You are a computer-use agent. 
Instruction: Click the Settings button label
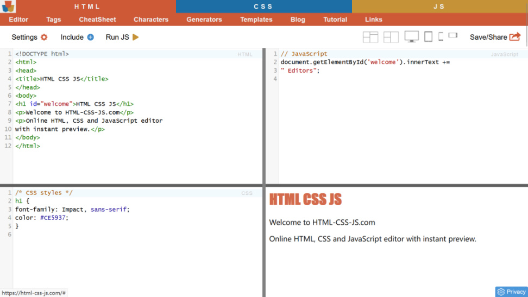[x=24, y=37]
